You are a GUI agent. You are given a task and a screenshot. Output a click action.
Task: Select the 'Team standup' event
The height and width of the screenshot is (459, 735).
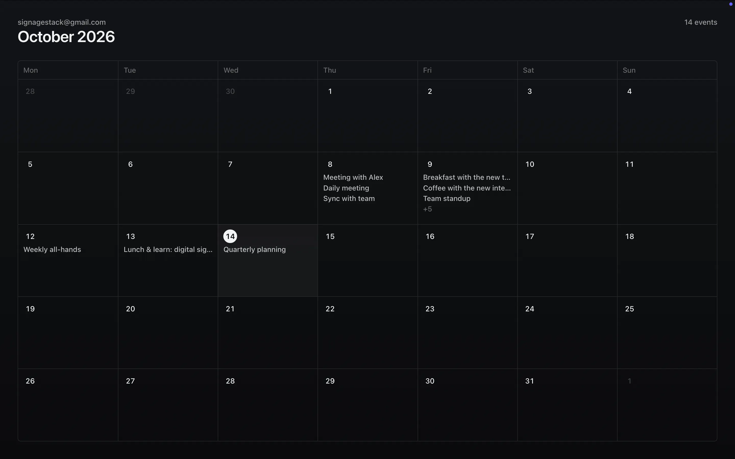click(x=446, y=199)
